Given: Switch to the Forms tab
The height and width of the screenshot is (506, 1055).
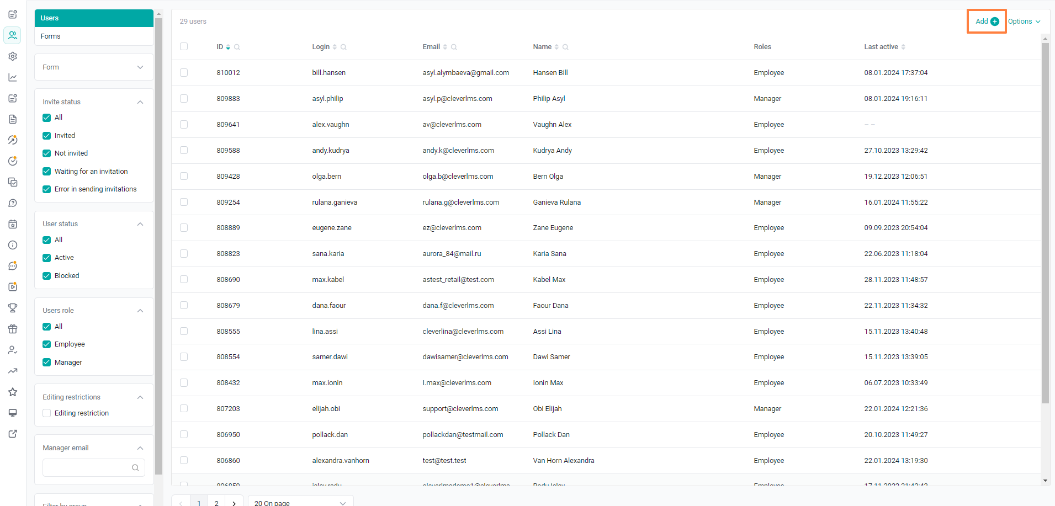Looking at the screenshot, I should [94, 36].
